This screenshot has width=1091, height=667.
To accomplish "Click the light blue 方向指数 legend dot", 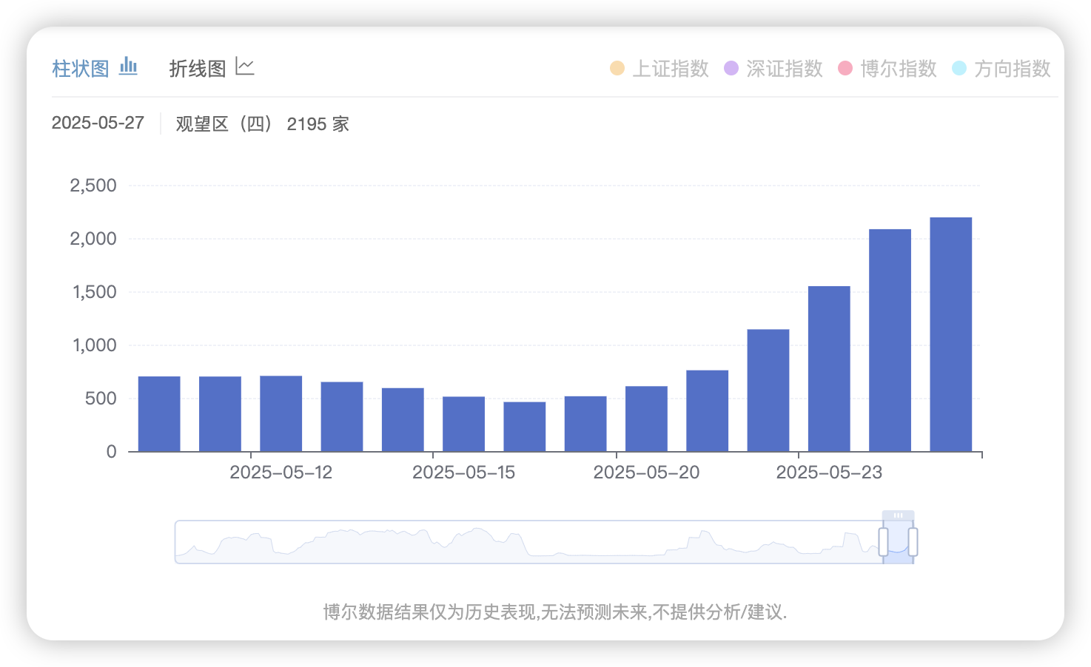I will pyautogui.click(x=959, y=69).
